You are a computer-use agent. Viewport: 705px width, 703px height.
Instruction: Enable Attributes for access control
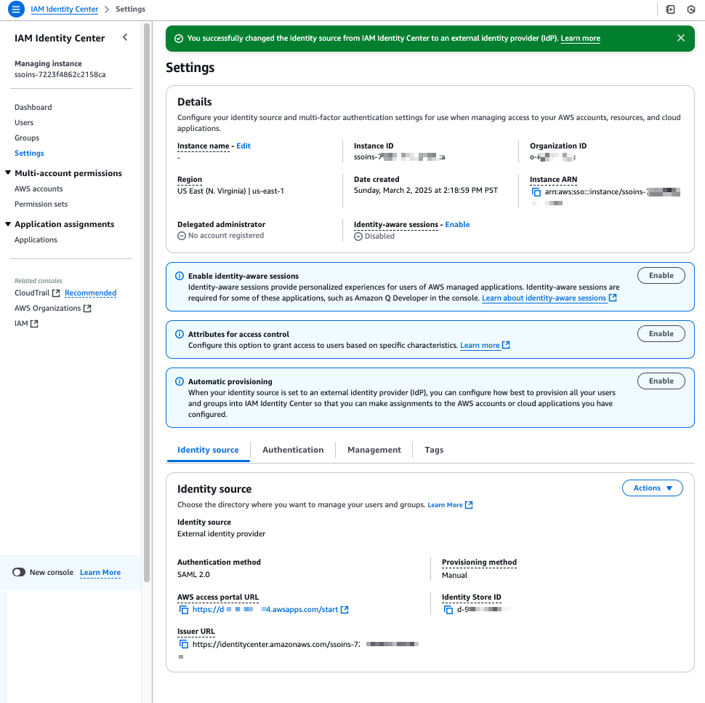click(661, 333)
